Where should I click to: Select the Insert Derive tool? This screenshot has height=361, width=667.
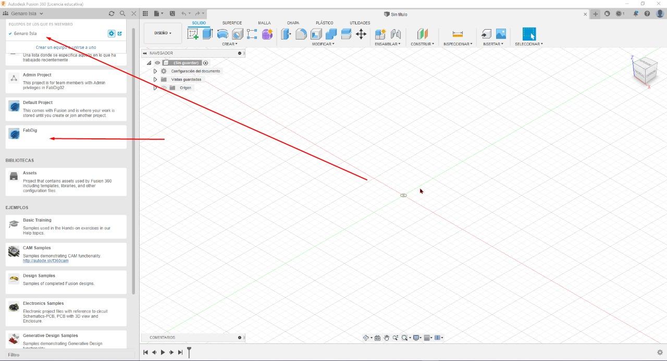[x=486, y=34]
